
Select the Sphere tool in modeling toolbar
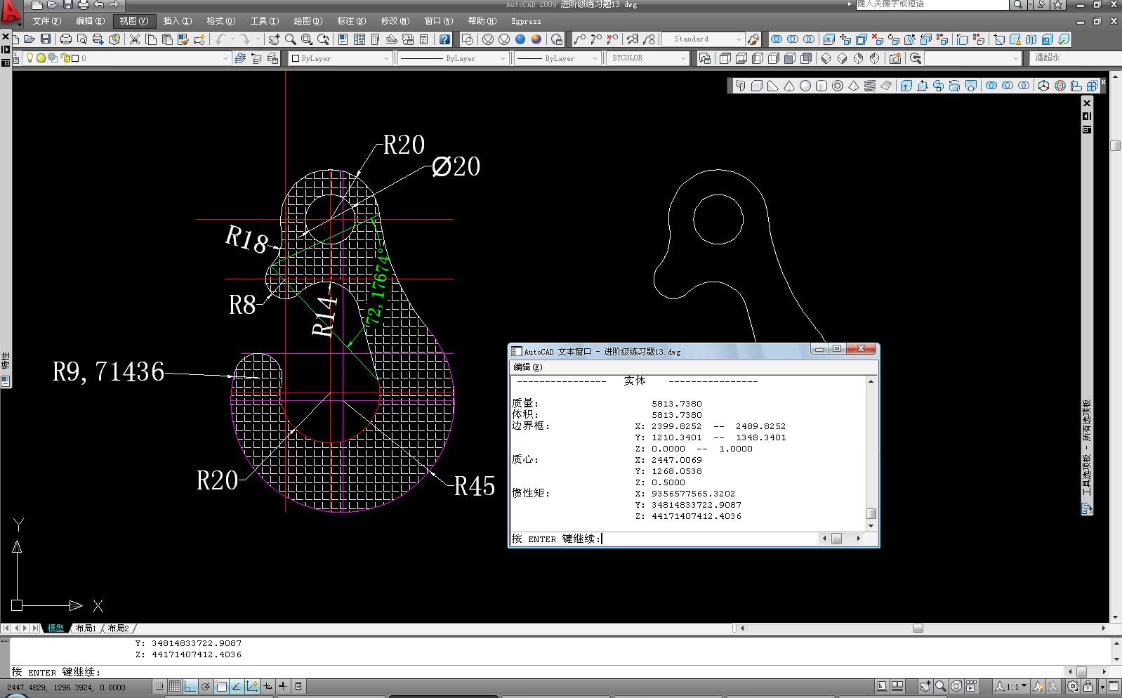(805, 86)
